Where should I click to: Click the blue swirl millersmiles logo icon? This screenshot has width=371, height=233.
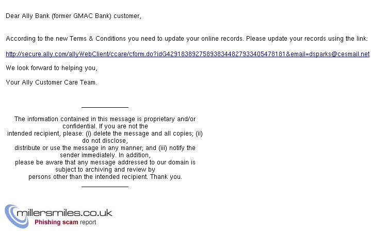[x=16, y=216]
